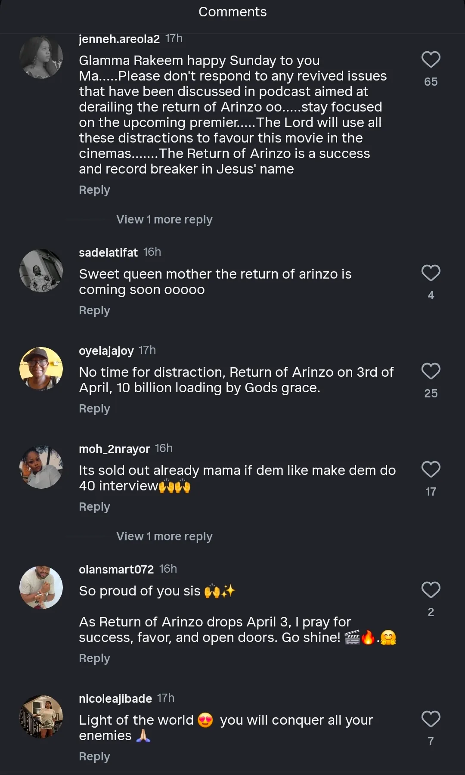This screenshot has height=775, width=465.
Task: Reply to nicoleajibade's comment
Action: [x=94, y=756]
